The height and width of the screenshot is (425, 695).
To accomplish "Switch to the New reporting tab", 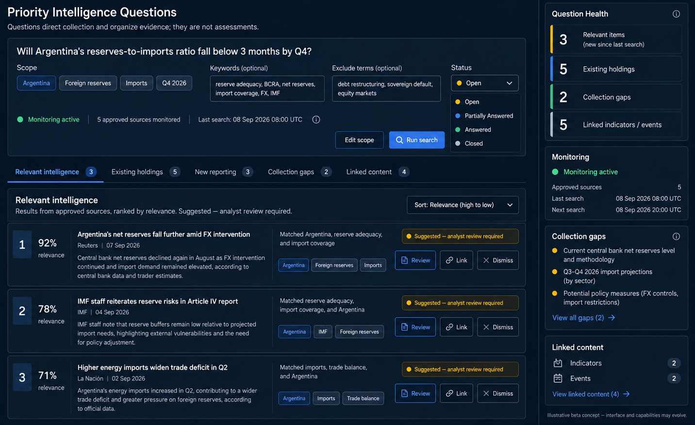I will 224,172.
